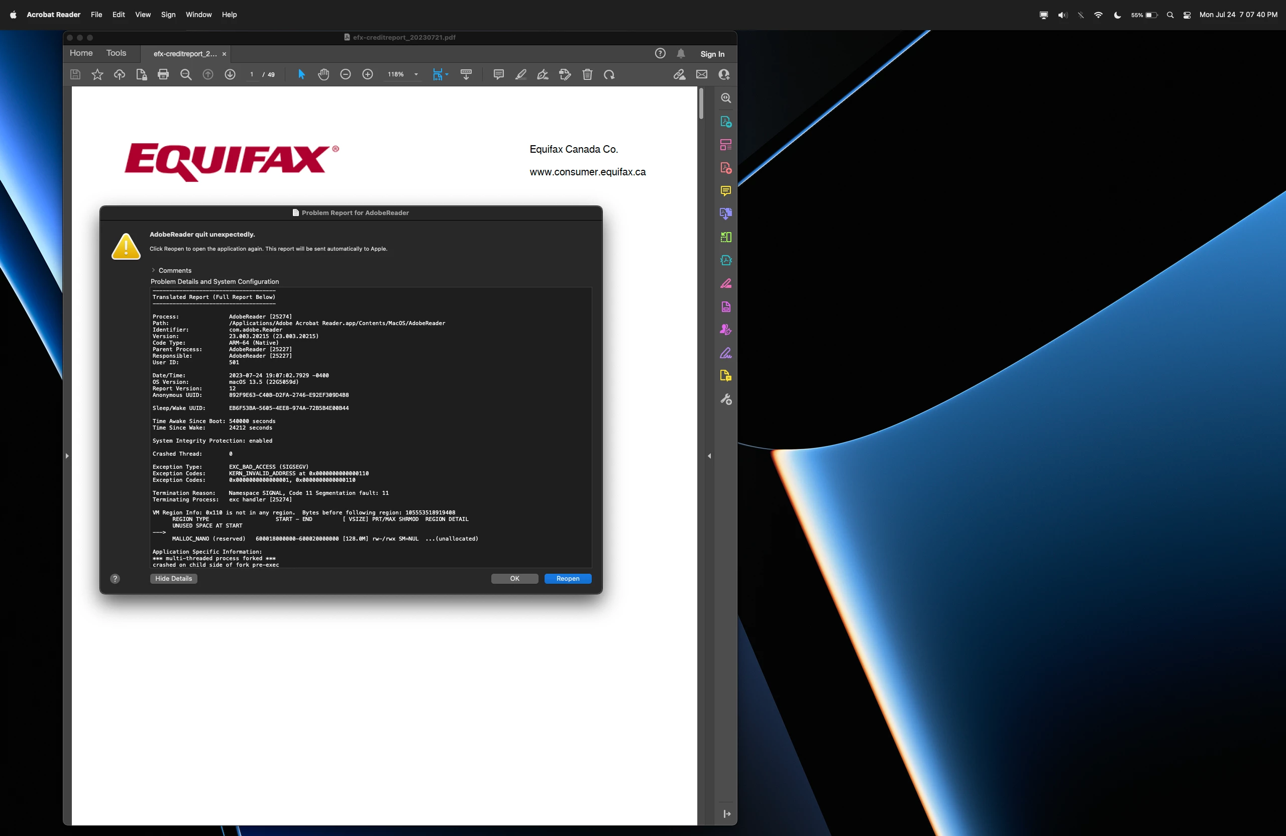
Task: Click the Print file icon
Action: 163,74
